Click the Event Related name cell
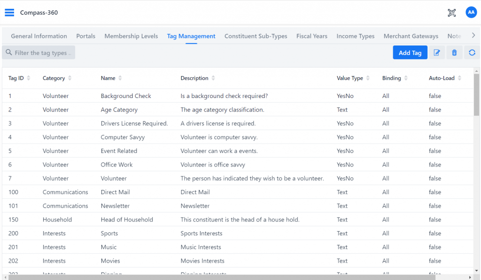Viewport: 481px width, 280px height. click(119, 151)
